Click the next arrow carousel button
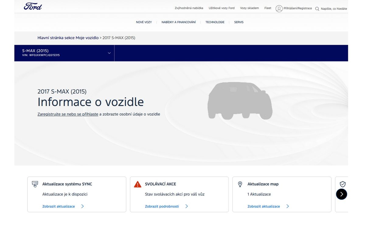Screen dimensions: 365x243 (341, 194)
